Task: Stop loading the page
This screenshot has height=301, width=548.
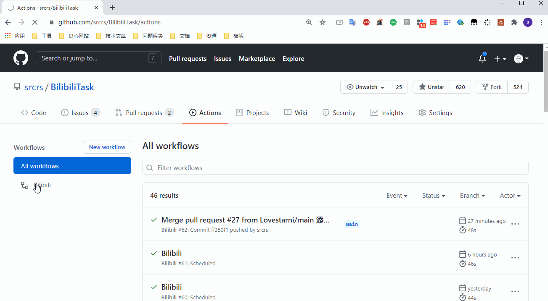Action: click(x=35, y=22)
